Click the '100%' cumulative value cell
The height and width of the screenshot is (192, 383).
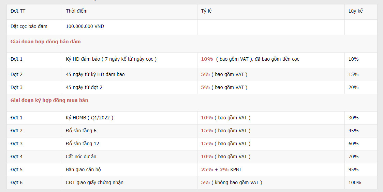point(355,182)
